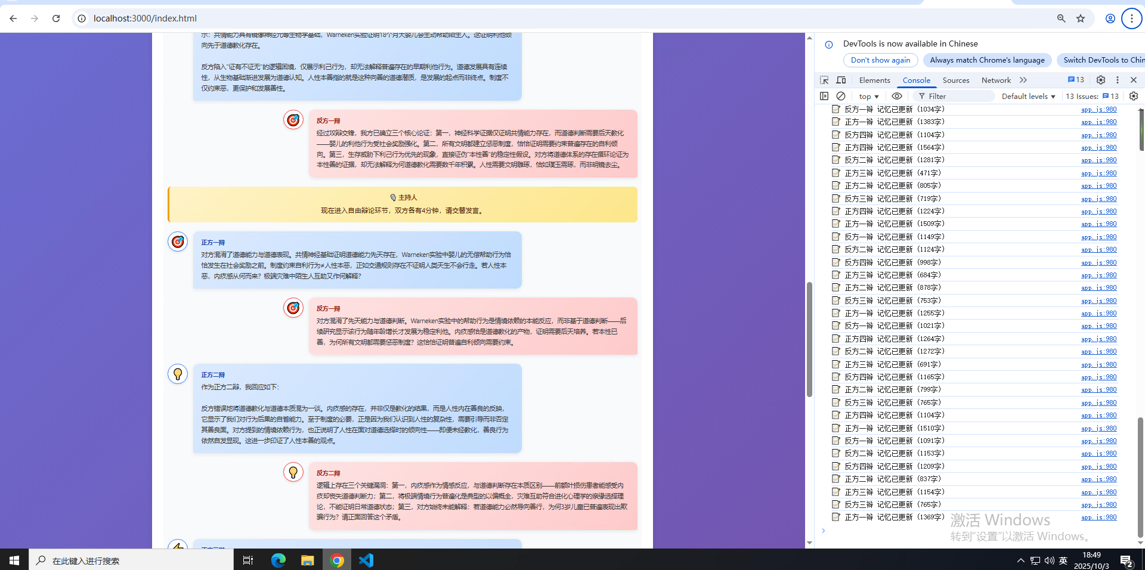
Task: Click the webpage vertical scrollbar thumb
Action: click(809, 339)
